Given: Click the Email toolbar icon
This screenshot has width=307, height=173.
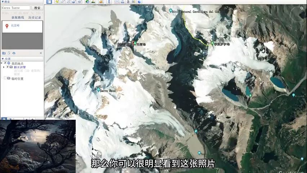Looking at the screenshot, I should (117, 2).
